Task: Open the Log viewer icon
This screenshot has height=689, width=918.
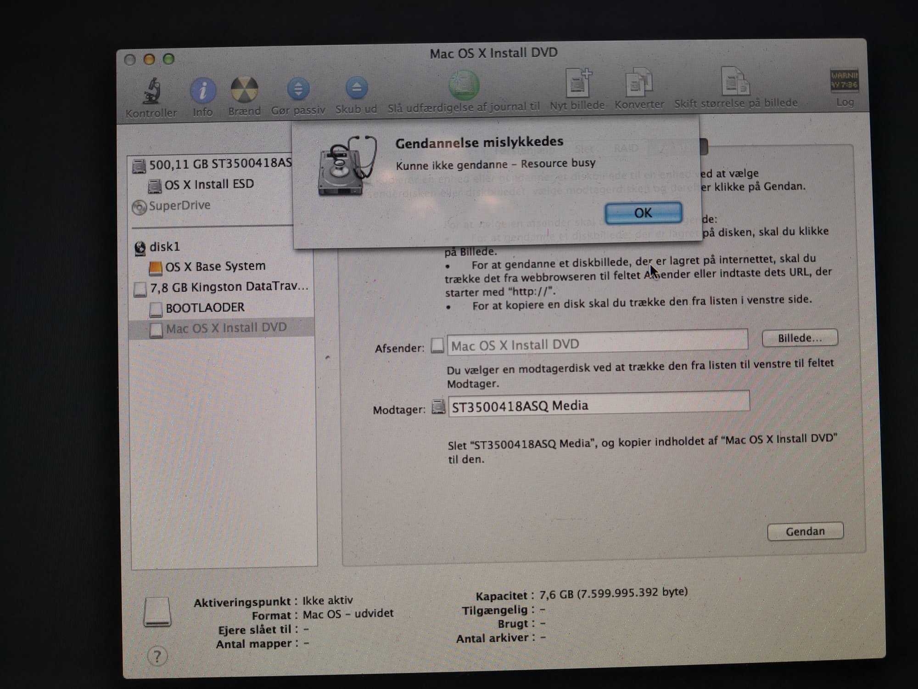Action: (x=844, y=81)
